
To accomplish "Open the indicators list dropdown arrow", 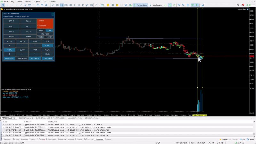I will (x=99, y=5).
